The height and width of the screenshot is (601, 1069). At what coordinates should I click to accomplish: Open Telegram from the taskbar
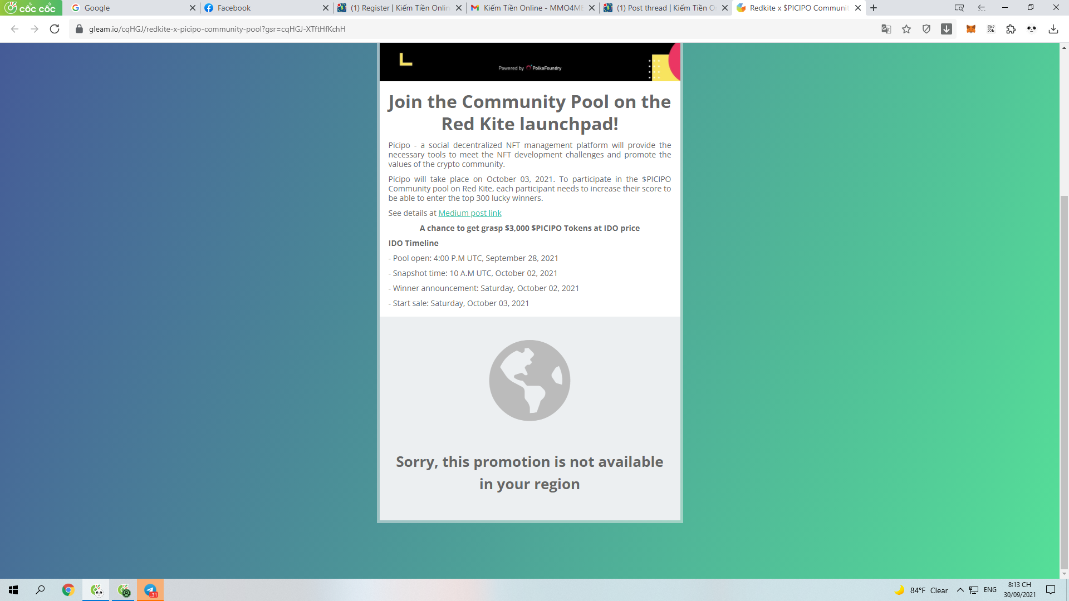click(x=150, y=590)
